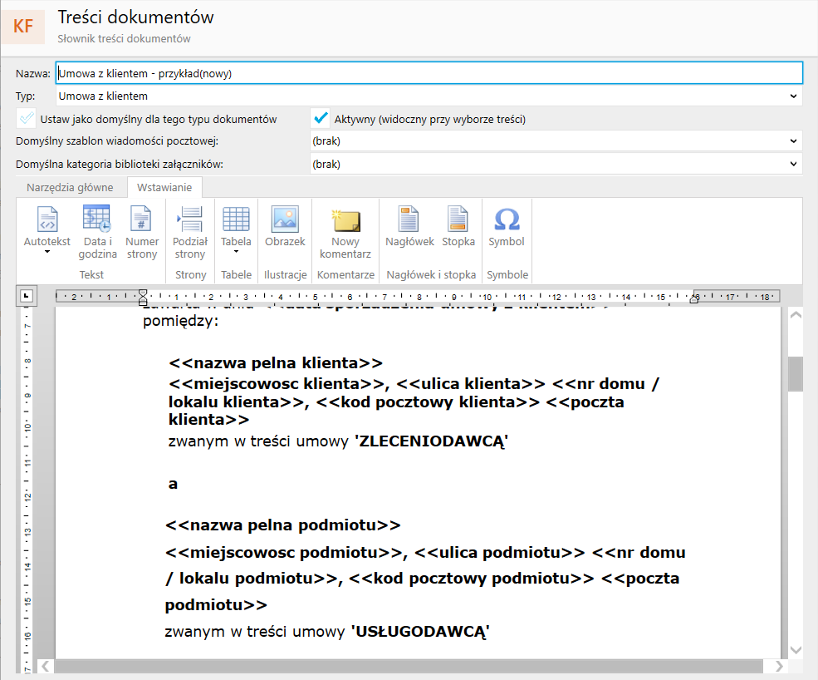Screen dimensions: 818x680
Task: Click '<<miejscowosc klienta>>' placeholder
Action: (x=277, y=384)
